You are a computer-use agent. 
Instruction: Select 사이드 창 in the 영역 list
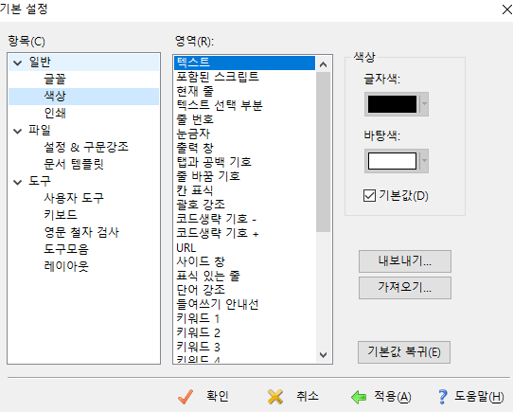(x=245, y=261)
